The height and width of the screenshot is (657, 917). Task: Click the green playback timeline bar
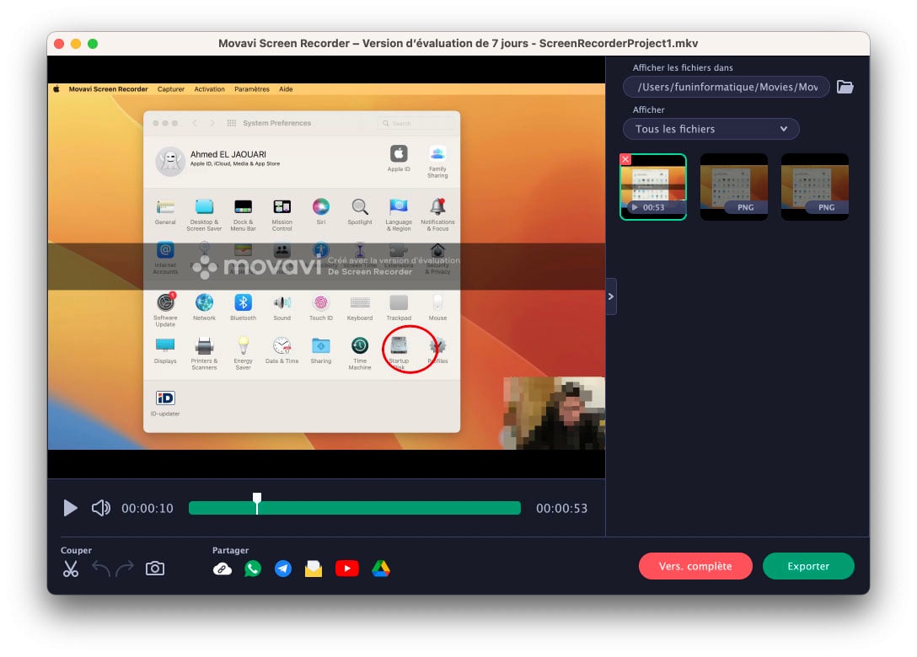tap(388, 508)
